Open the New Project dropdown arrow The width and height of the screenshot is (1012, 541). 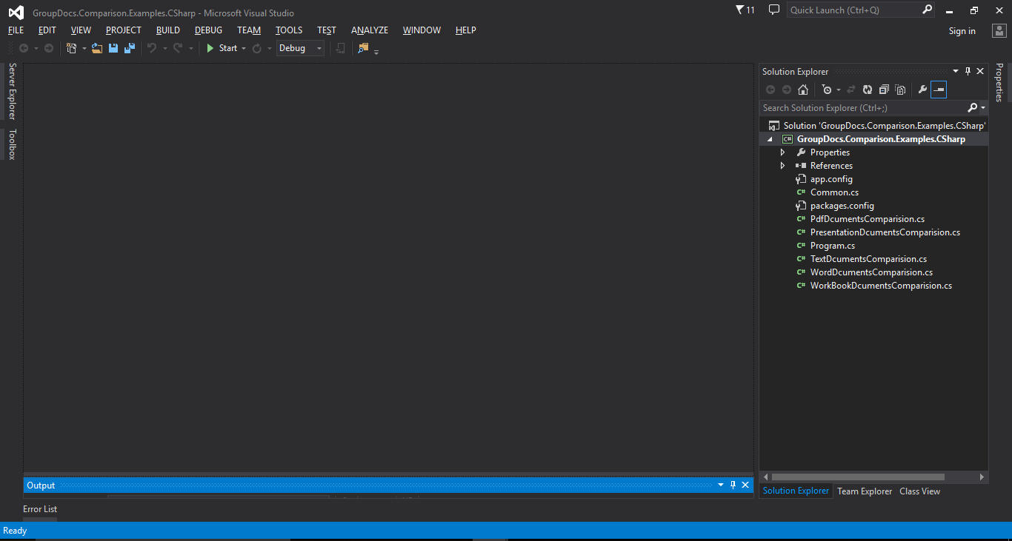[84, 49]
